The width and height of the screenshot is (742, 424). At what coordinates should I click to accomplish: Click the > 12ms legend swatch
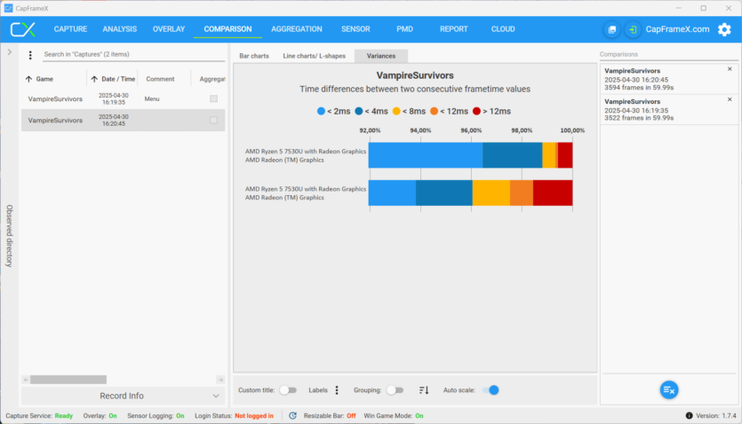pyautogui.click(x=476, y=111)
